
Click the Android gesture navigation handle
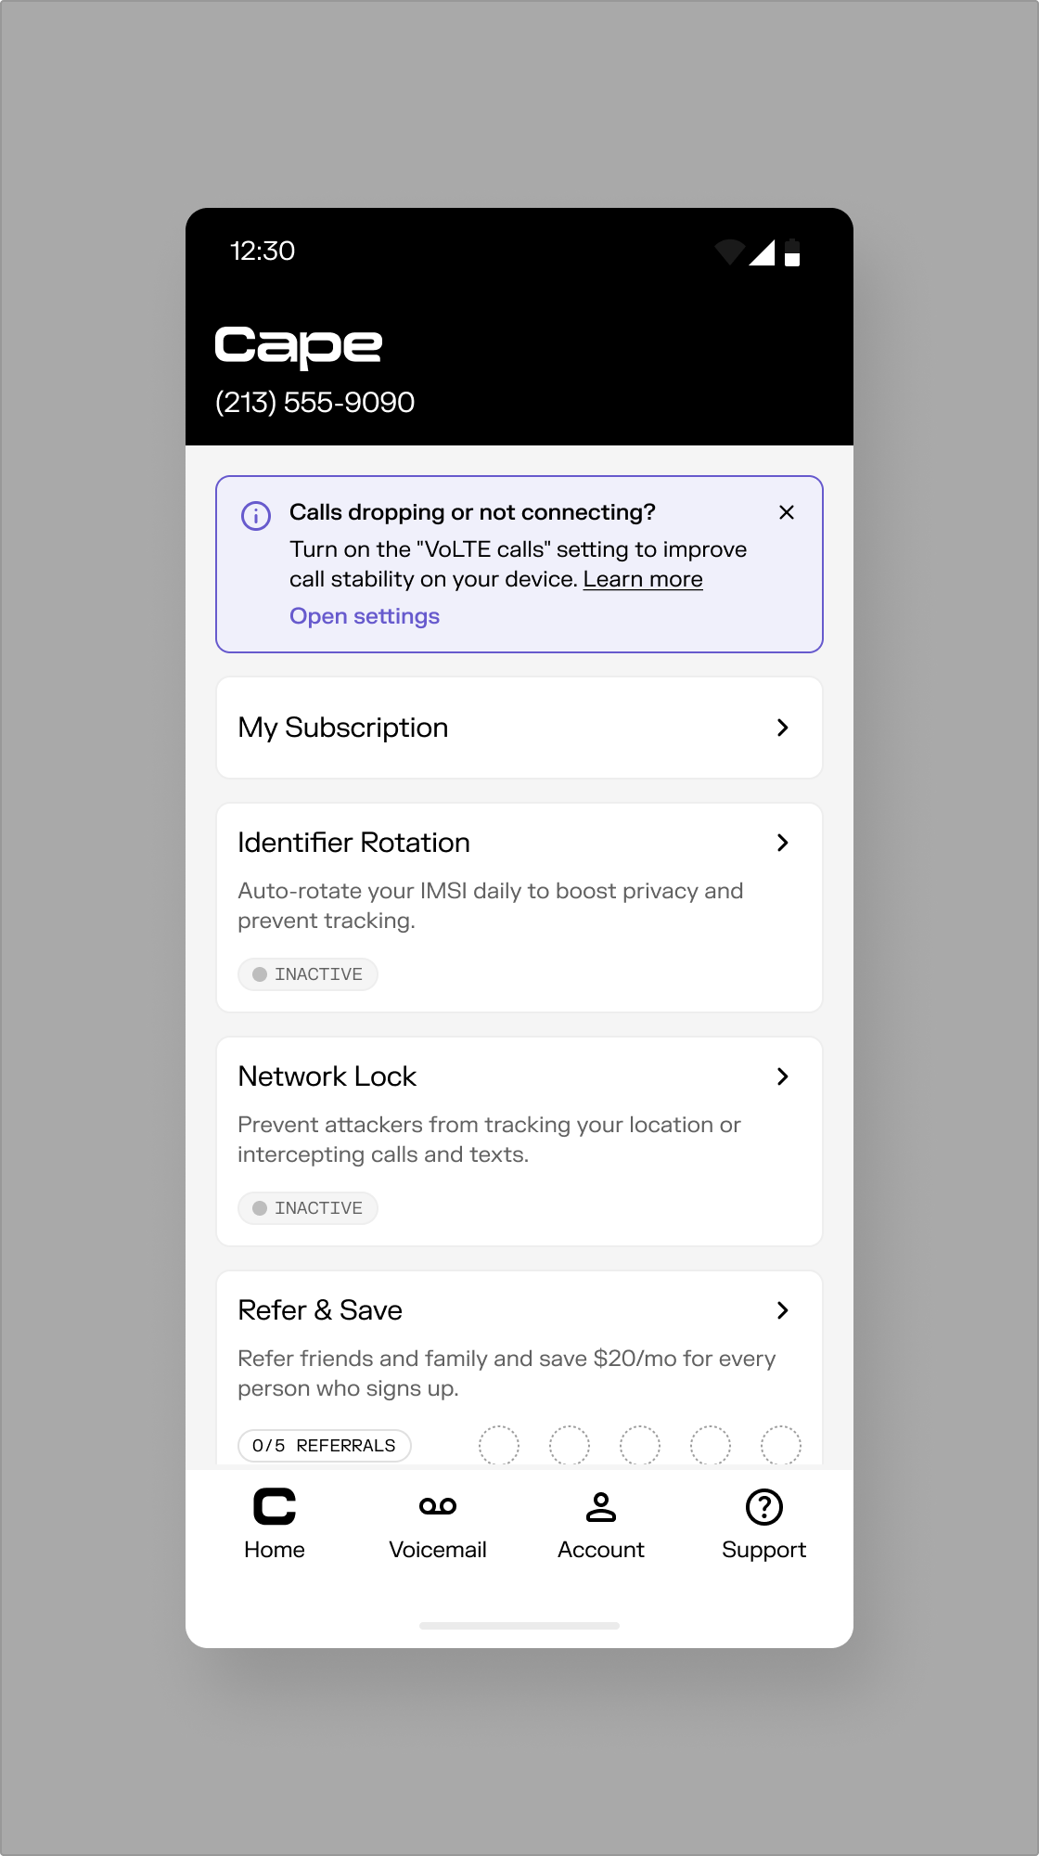[519, 1626]
